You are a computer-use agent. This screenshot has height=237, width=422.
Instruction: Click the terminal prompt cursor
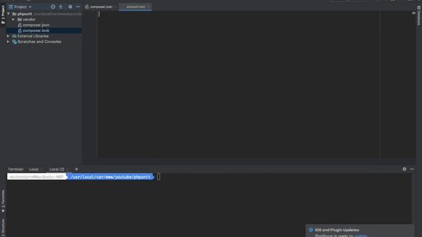(x=158, y=176)
